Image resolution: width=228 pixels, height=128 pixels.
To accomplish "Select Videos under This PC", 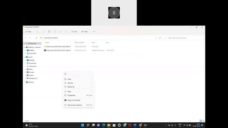I will pos(31,75).
